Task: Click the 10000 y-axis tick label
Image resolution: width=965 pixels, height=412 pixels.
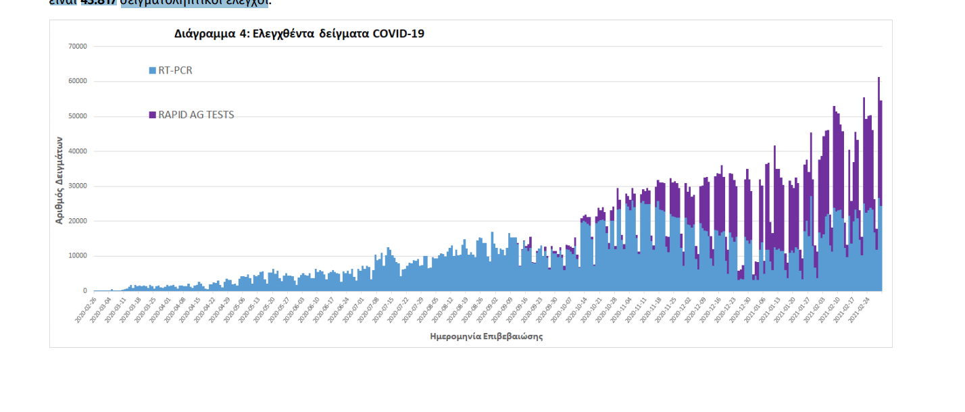Action: [77, 256]
